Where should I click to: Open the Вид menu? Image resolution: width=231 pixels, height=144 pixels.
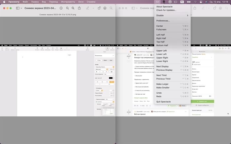click(x=44, y=2)
